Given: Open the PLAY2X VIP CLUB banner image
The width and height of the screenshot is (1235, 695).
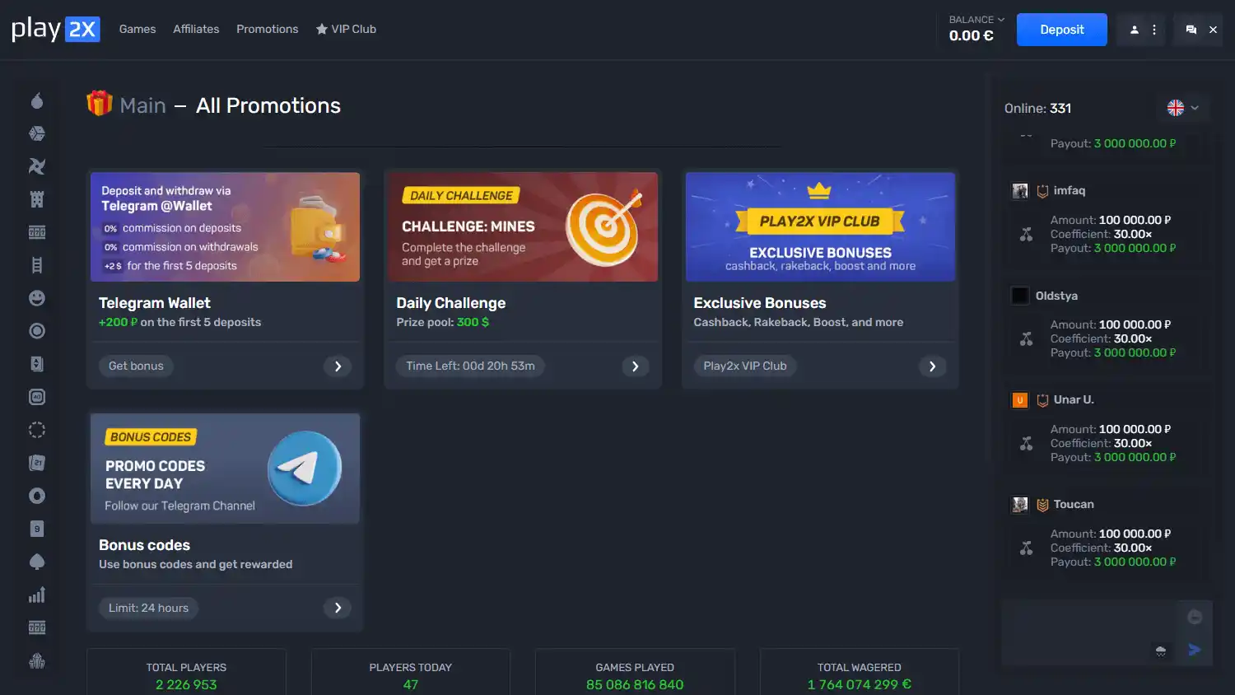Looking at the screenshot, I should pos(820,226).
